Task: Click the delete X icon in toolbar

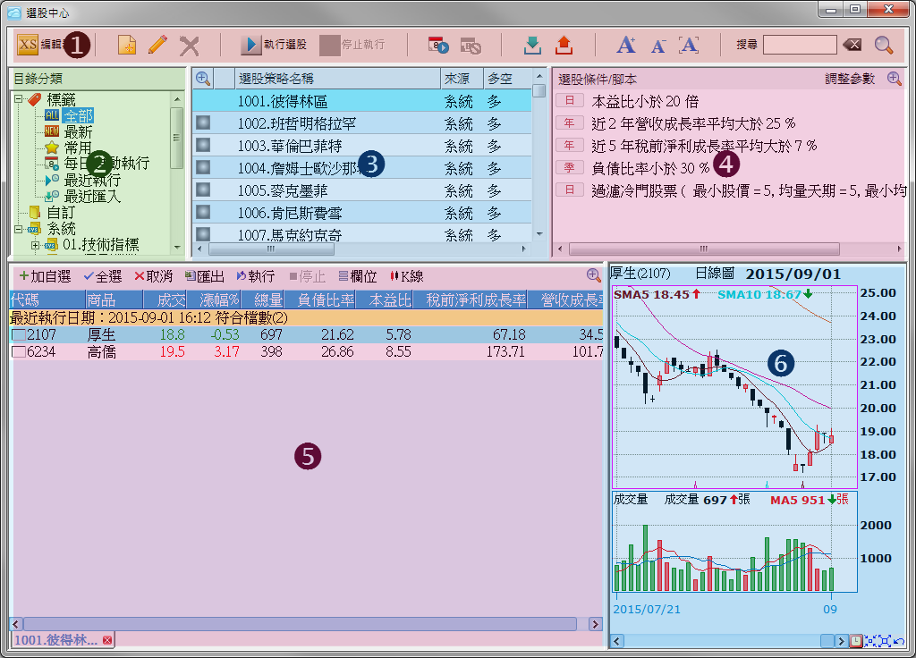Action: [x=189, y=46]
